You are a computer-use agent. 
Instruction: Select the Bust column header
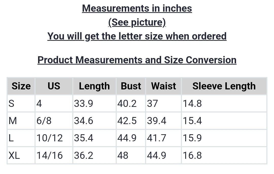tap(131, 86)
